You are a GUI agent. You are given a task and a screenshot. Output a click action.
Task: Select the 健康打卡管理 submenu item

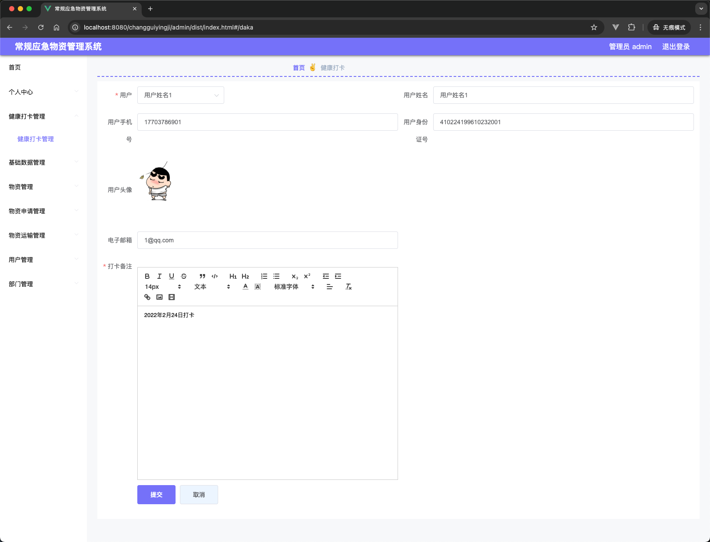pyautogui.click(x=43, y=139)
